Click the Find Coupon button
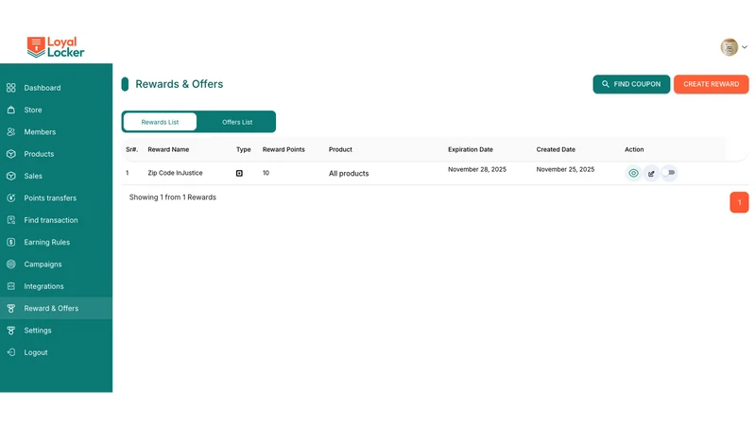 pyautogui.click(x=631, y=84)
